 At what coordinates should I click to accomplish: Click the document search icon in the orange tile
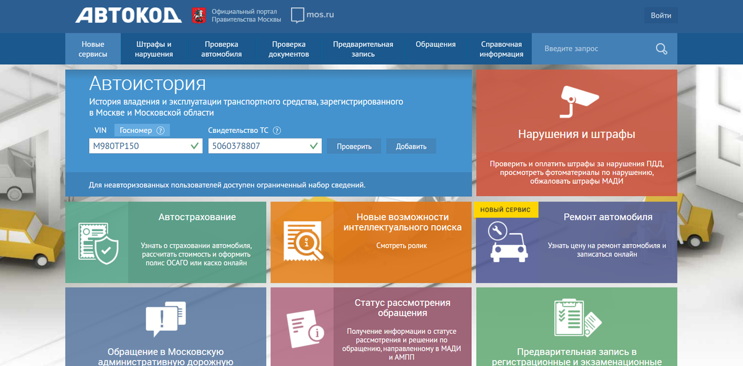pos(303,242)
